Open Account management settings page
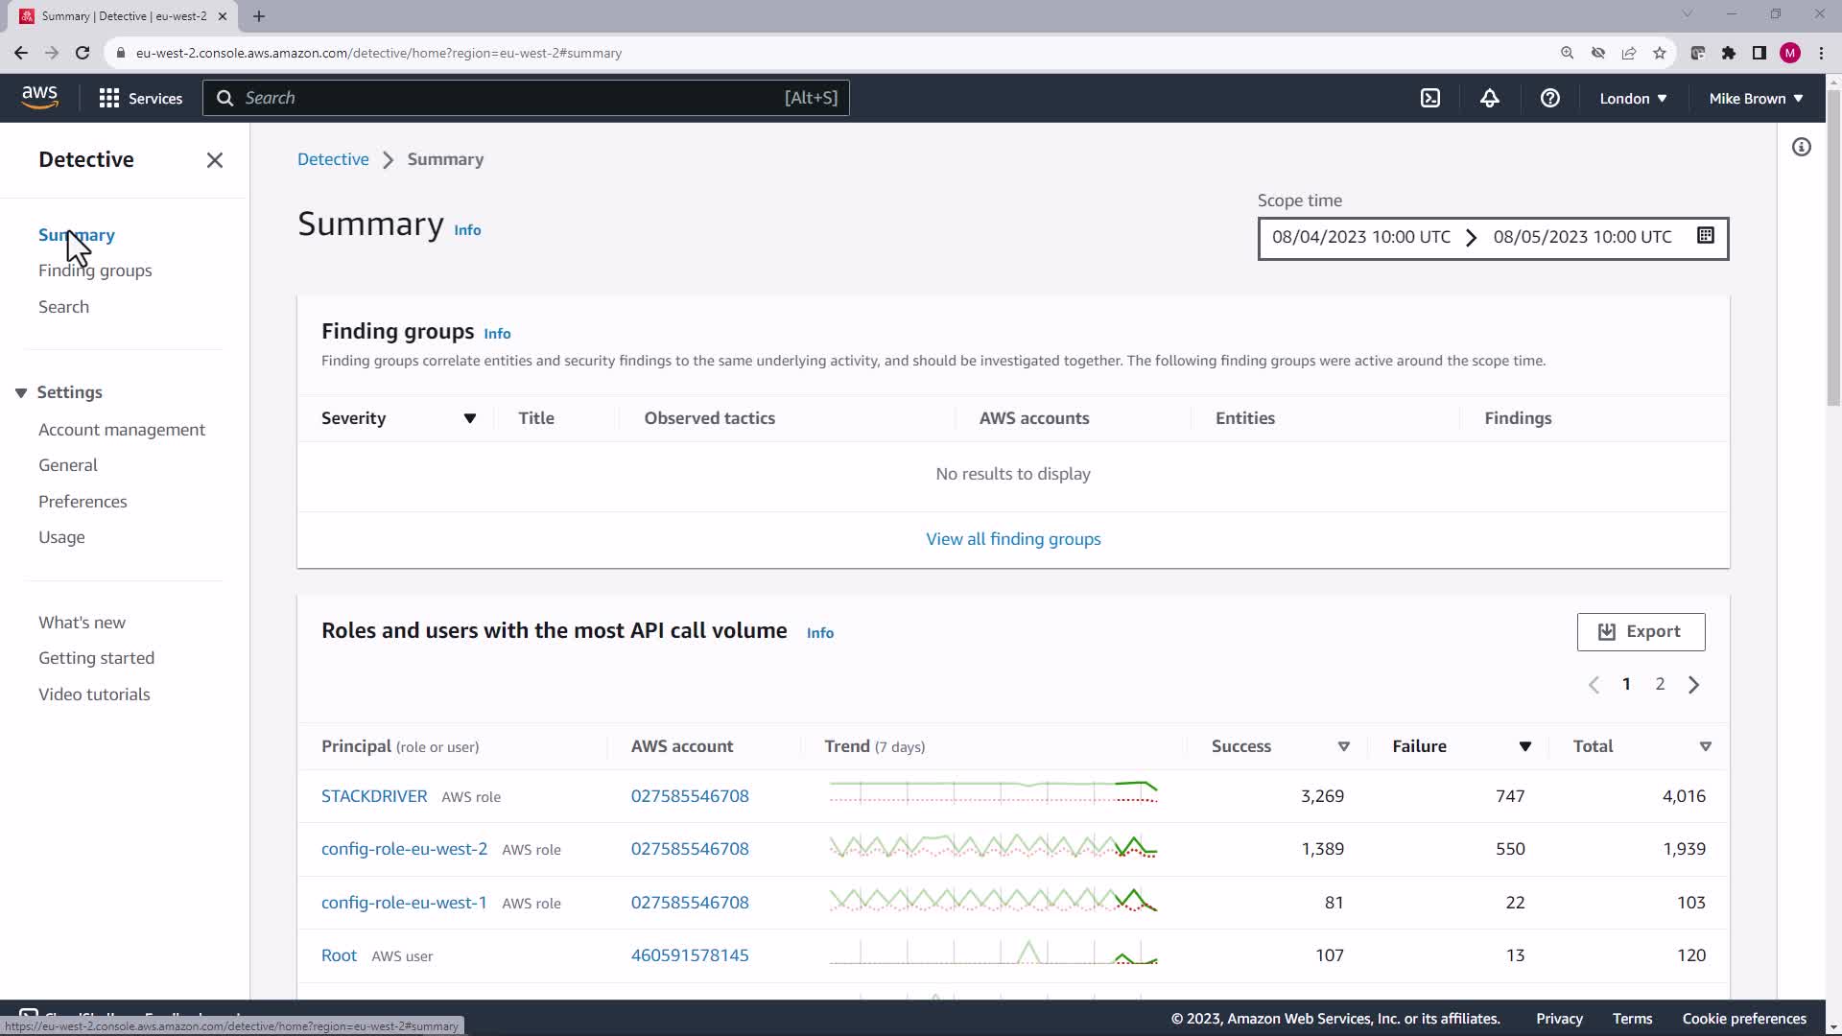The height and width of the screenshot is (1036, 1842). pos(122,430)
